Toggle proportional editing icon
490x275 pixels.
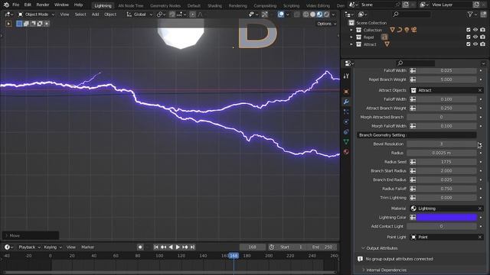point(192,15)
